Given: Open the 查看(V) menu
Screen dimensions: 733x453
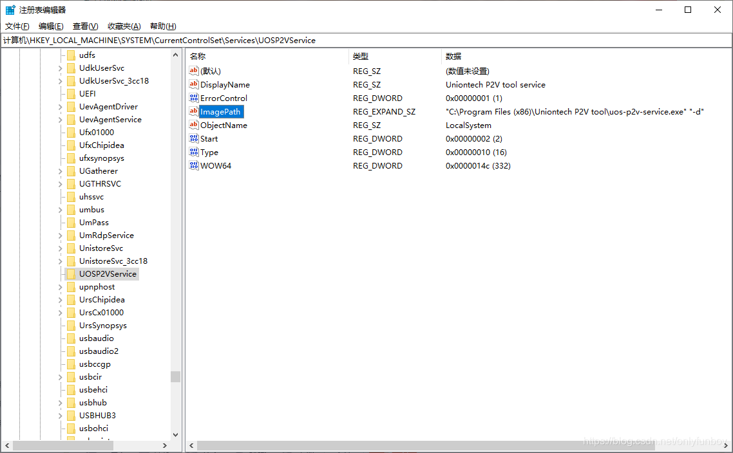Looking at the screenshot, I should pos(85,26).
